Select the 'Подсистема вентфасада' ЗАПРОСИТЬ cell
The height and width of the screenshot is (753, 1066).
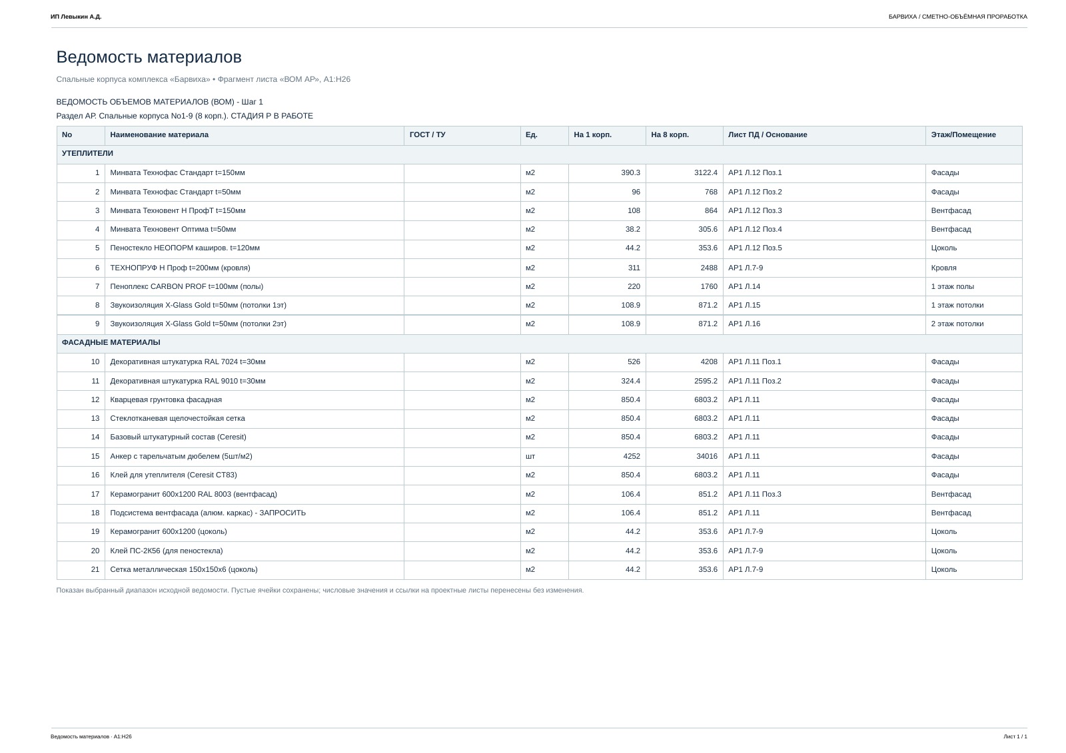coord(254,513)
